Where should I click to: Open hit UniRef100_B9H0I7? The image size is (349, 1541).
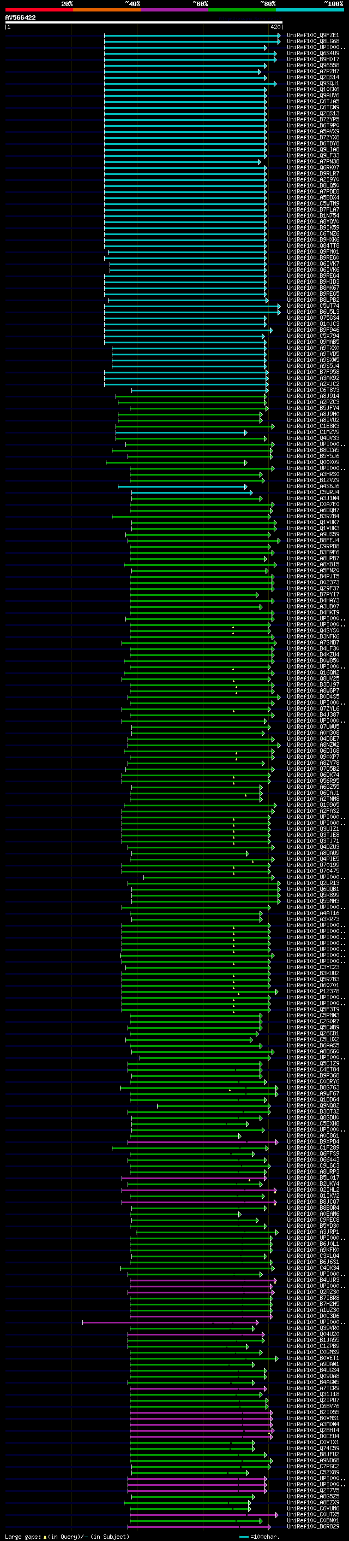[312, 59]
